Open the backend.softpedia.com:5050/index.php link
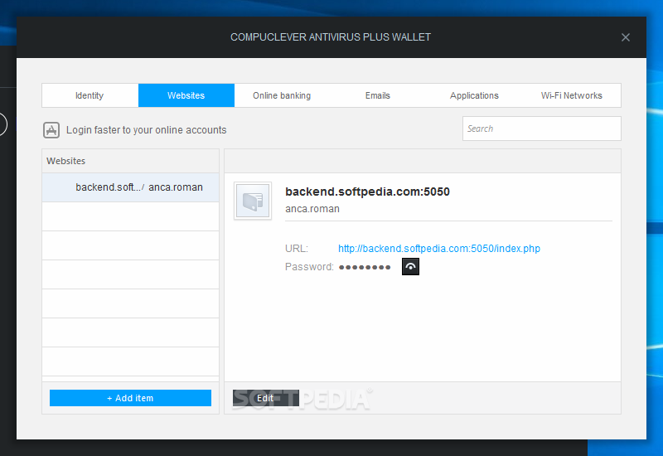This screenshot has width=663, height=456. click(439, 248)
